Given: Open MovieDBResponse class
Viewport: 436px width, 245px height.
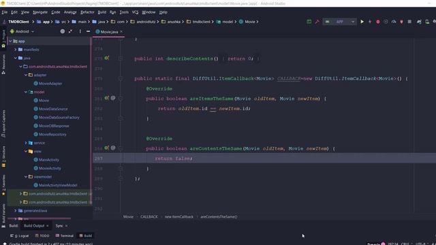Looking at the screenshot, I should (54, 126).
